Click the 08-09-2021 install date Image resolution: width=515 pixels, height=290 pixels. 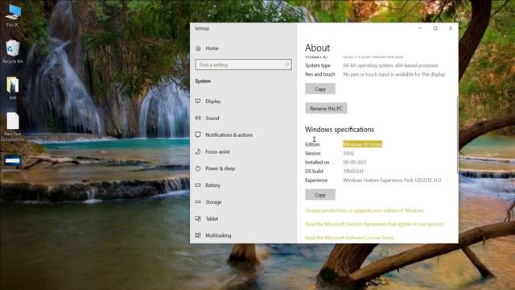point(355,163)
